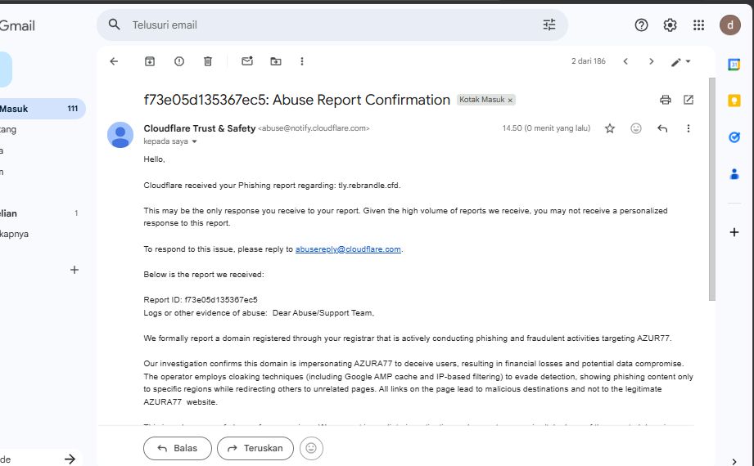Click the sender profile avatar
Screen dimensions: 754x466
tap(120, 135)
